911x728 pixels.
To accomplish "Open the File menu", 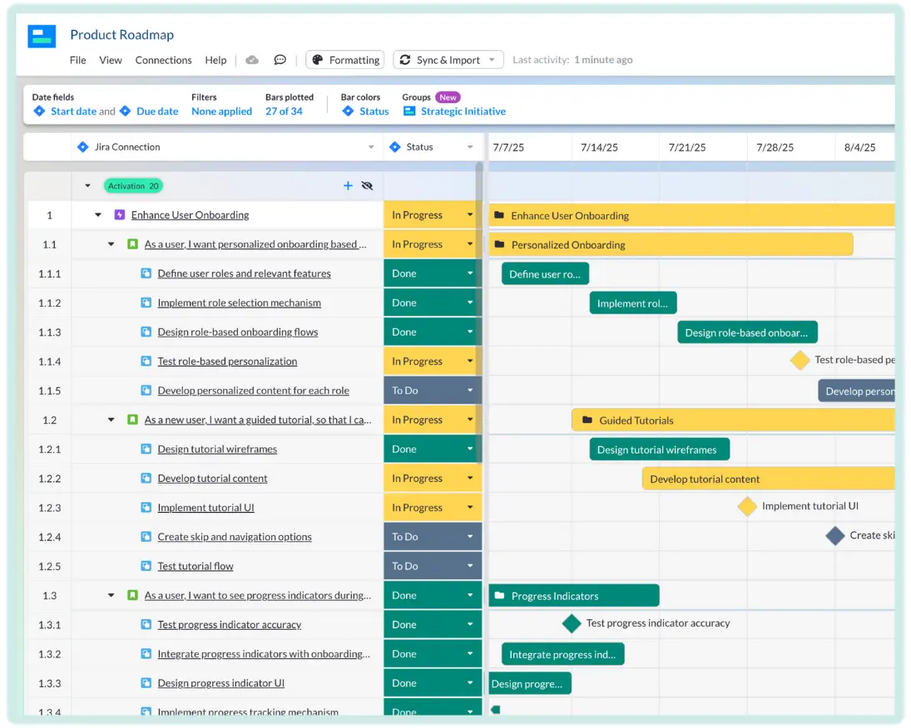I will [x=78, y=60].
